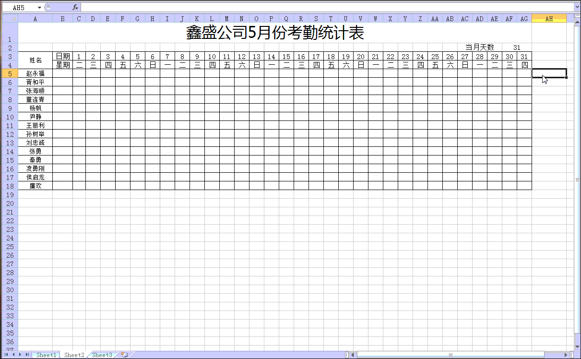Click the horizontal scrollbar thumb
The image size is (581, 359).
[x=451, y=355]
